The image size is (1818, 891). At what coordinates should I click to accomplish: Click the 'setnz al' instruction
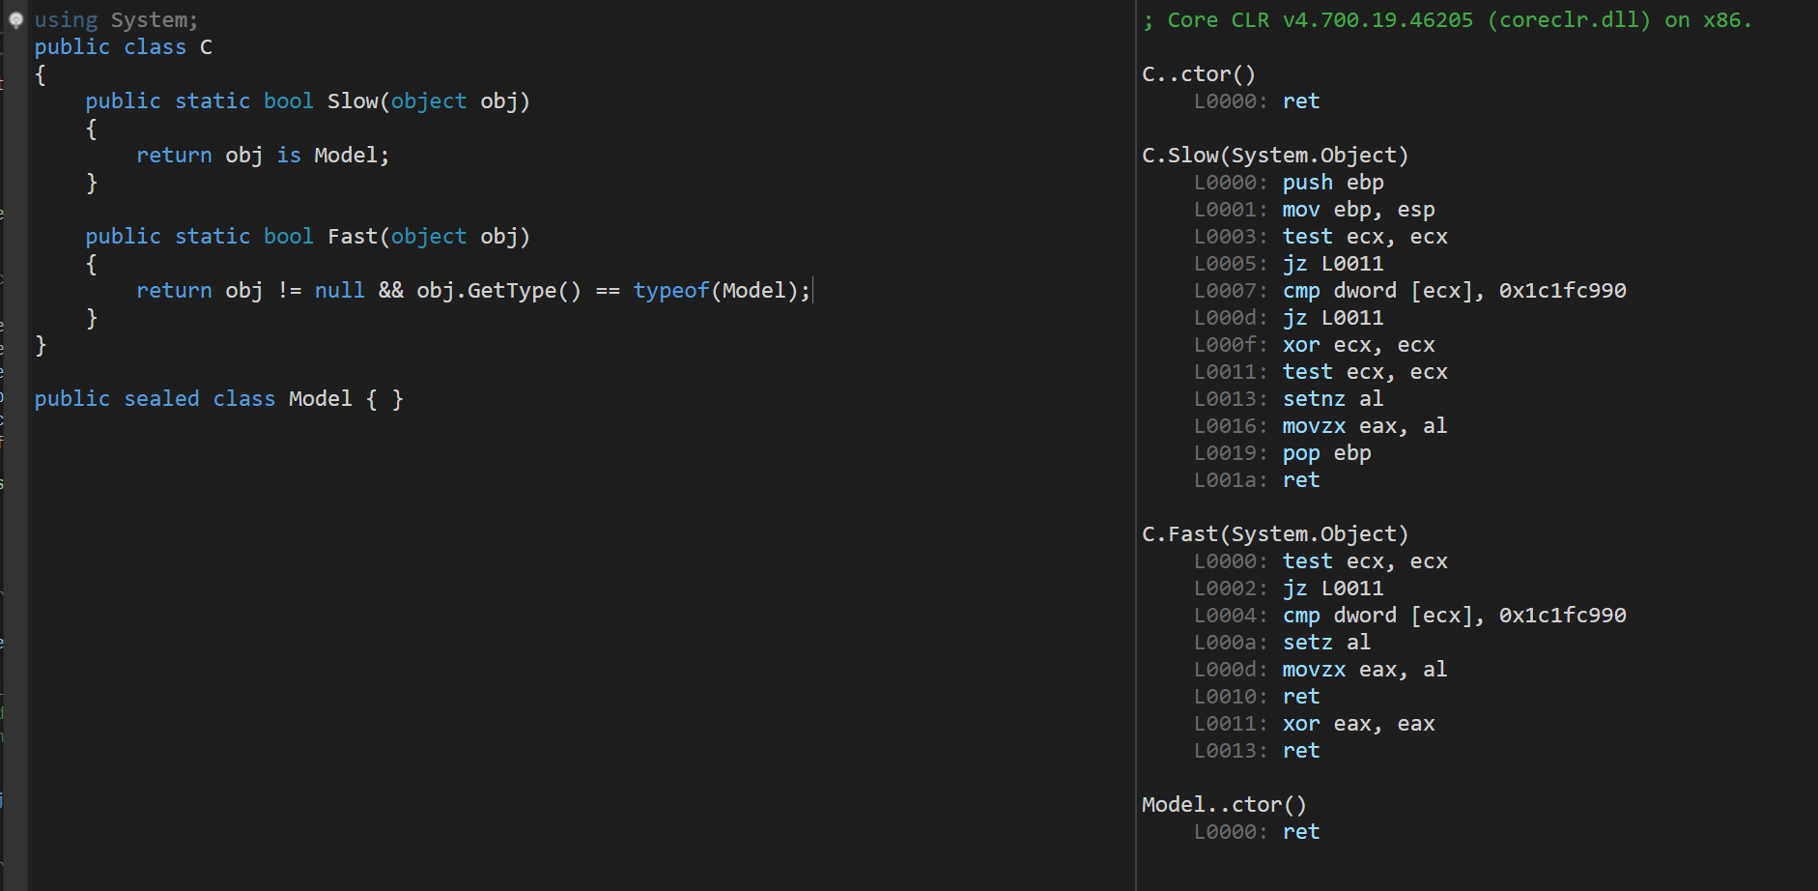pos(1332,399)
